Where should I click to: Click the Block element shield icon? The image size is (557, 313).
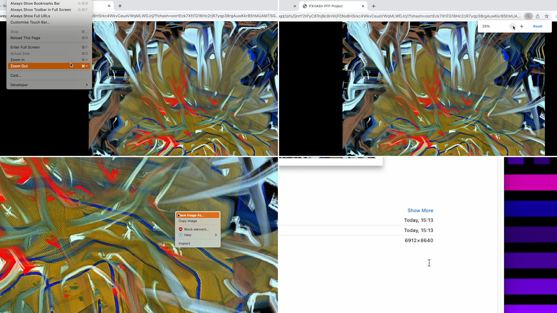tap(180, 229)
